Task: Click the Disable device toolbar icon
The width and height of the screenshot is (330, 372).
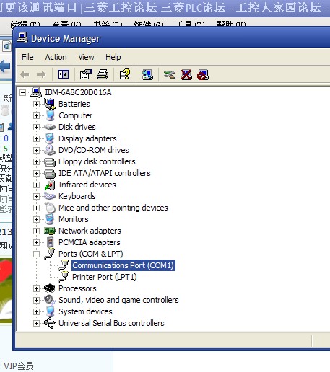Action: (203, 75)
